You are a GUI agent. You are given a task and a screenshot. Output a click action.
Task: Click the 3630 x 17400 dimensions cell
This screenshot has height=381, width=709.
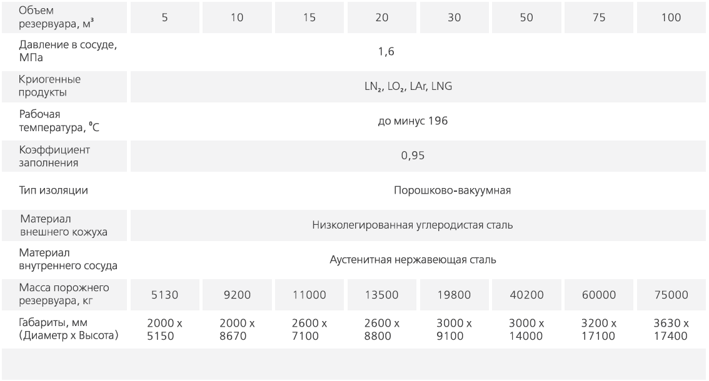coord(671,330)
